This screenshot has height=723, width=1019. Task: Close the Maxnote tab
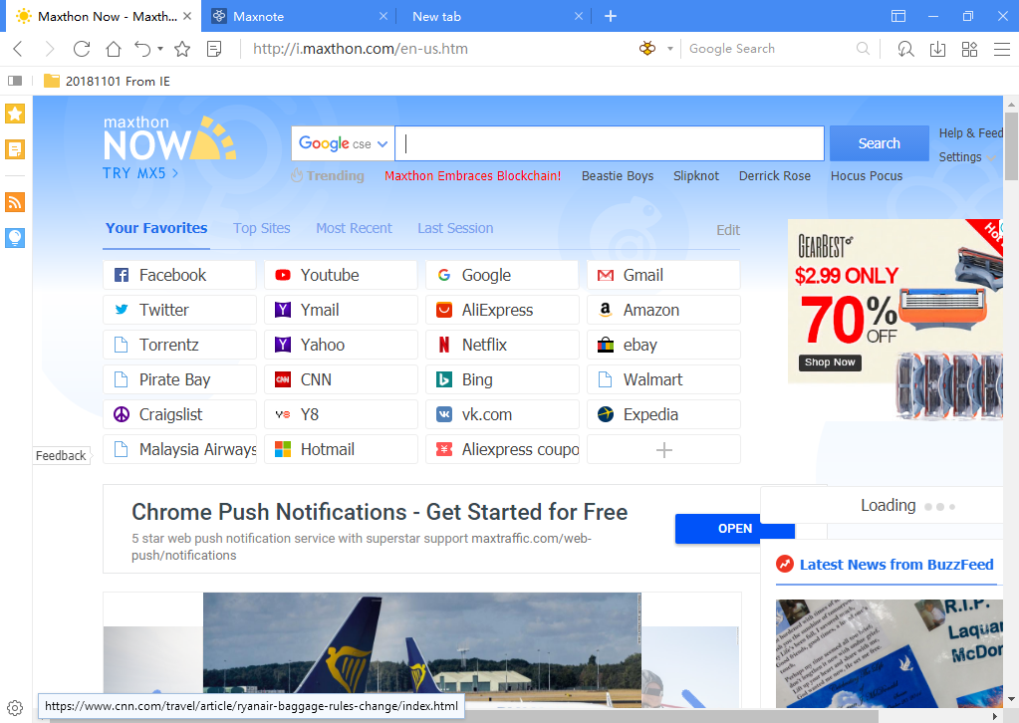[x=383, y=16]
